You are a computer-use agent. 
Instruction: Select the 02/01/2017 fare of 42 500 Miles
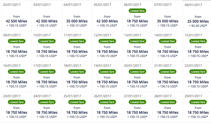[17, 21]
